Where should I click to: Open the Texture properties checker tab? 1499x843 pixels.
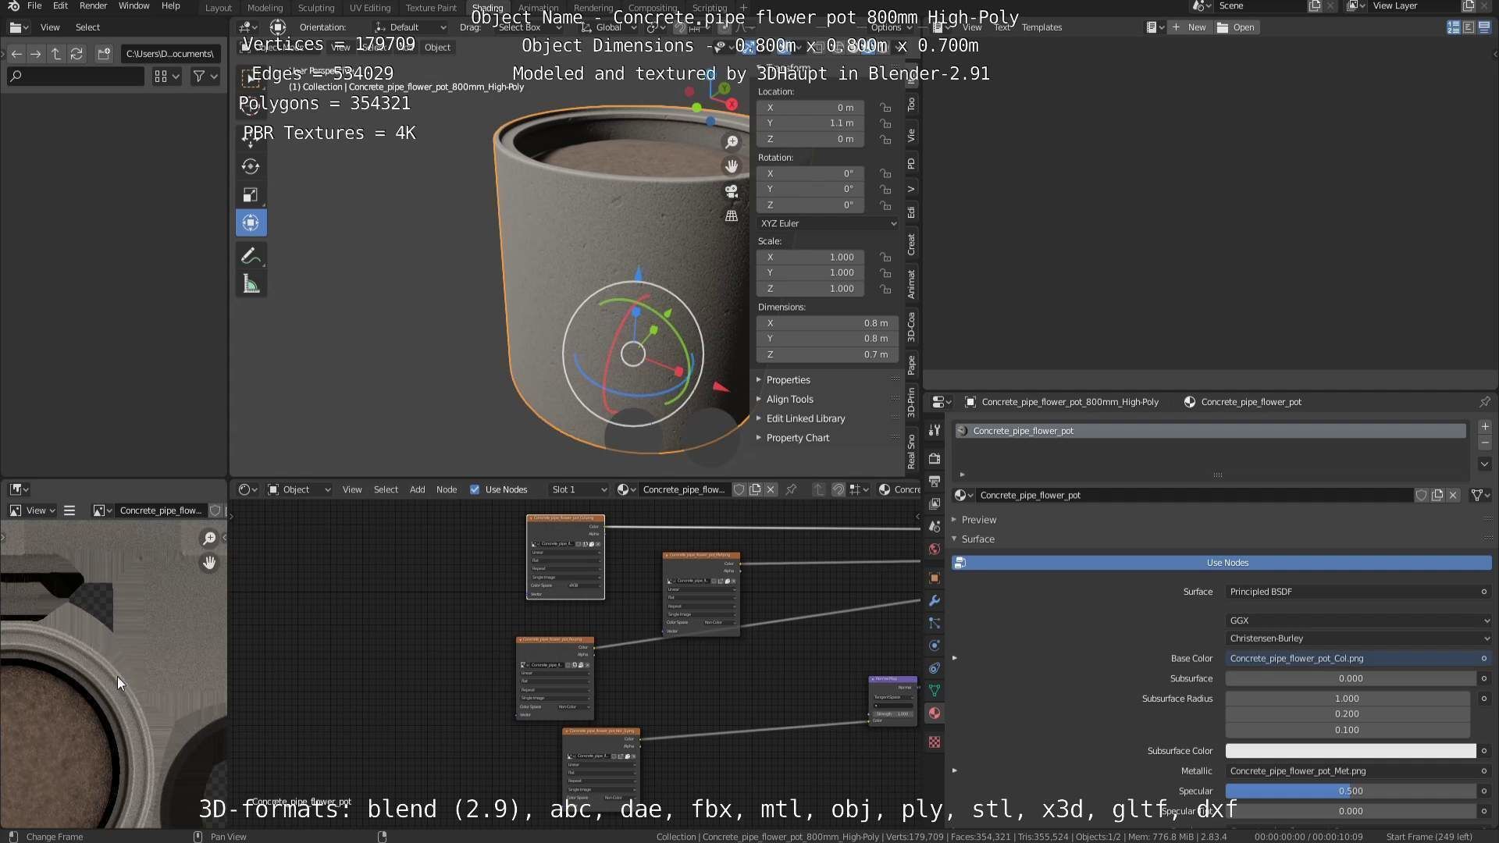pos(935,742)
